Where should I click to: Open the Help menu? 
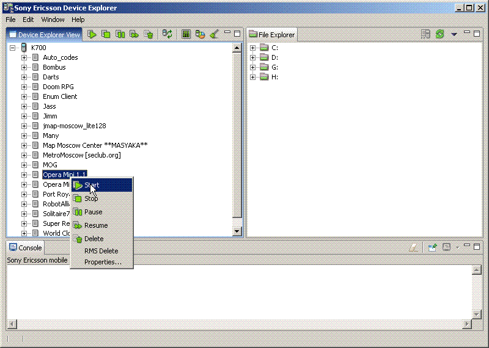(x=78, y=20)
